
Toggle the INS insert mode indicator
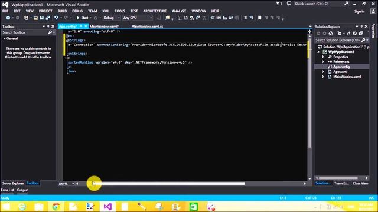coord(371,198)
